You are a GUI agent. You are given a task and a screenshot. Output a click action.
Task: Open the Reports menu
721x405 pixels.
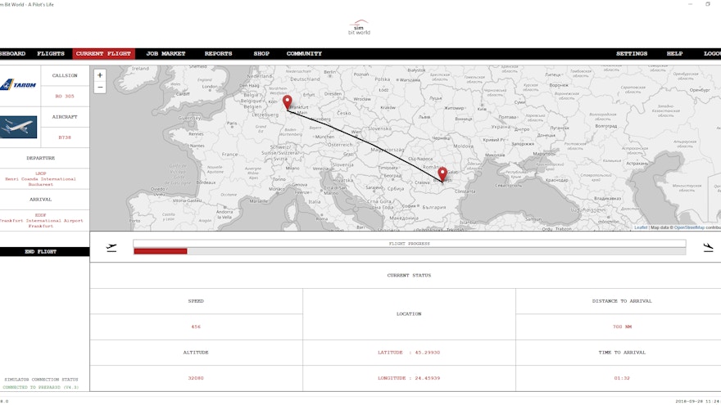click(x=218, y=54)
